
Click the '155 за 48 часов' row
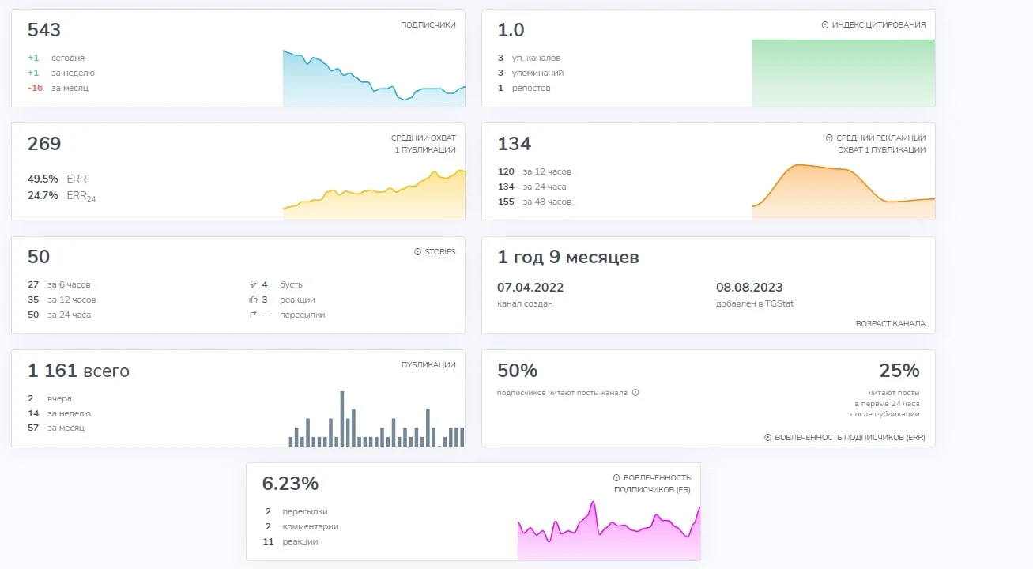click(x=534, y=202)
